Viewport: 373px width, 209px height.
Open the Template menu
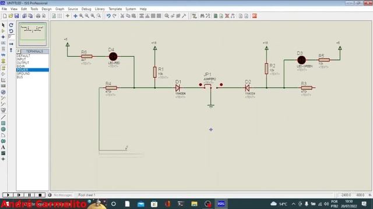115,9
